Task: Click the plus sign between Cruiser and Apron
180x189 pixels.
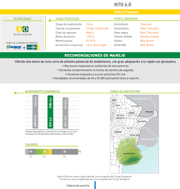Action: 24,48
